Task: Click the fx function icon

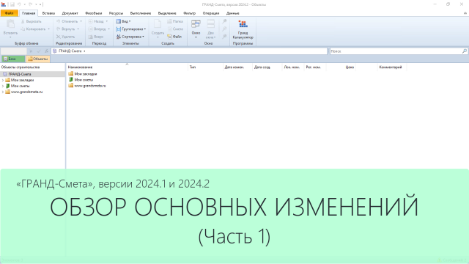Action: pos(46,51)
